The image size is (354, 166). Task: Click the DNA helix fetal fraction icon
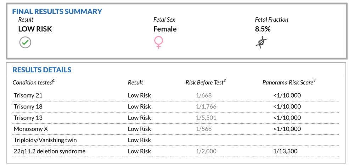point(262,42)
